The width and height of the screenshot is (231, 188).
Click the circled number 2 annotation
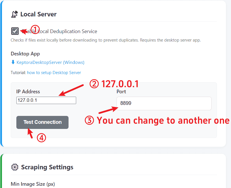point(94,84)
